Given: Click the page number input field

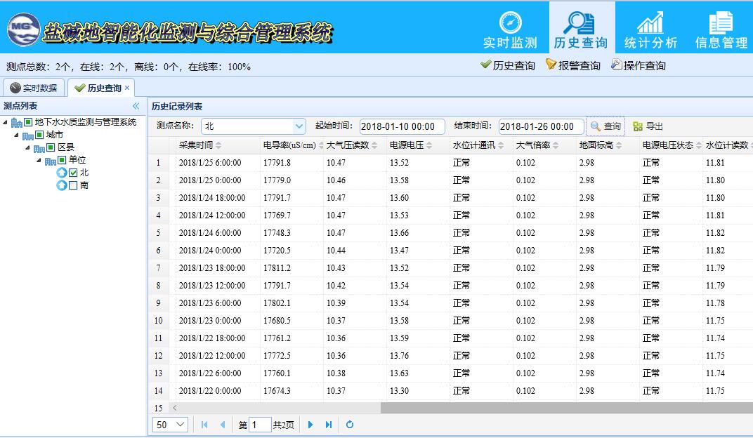Looking at the screenshot, I should (x=260, y=425).
